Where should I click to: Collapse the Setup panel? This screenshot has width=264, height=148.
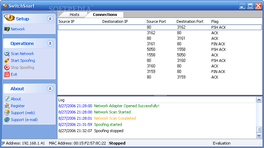click(x=50, y=19)
